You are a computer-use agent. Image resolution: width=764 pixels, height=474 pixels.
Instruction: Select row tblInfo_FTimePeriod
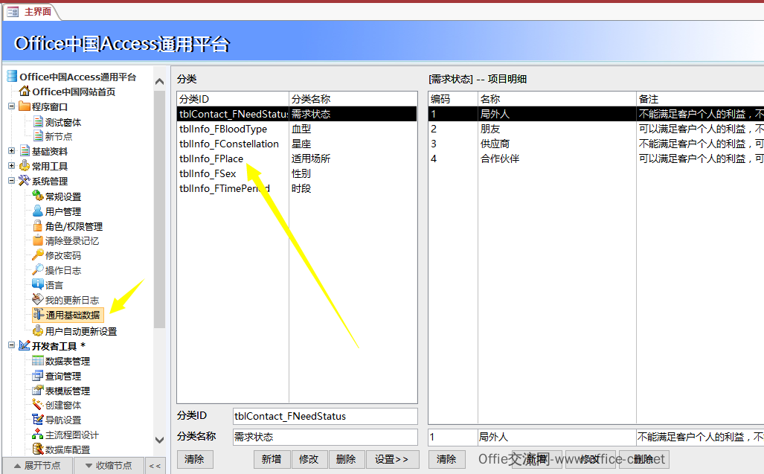(297, 188)
